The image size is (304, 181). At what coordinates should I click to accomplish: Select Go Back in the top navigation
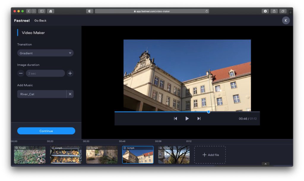[40, 21]
